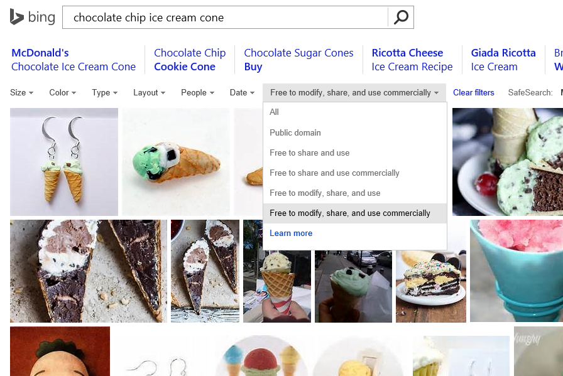The image size is (563, 376).
Task: Open the ice cream cone earrings image
Action: pyautogui.click(x=64, y=162)
